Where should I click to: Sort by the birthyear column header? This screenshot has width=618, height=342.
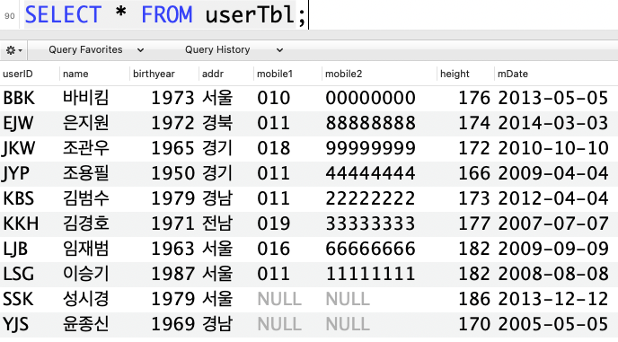tap(154, 74)
